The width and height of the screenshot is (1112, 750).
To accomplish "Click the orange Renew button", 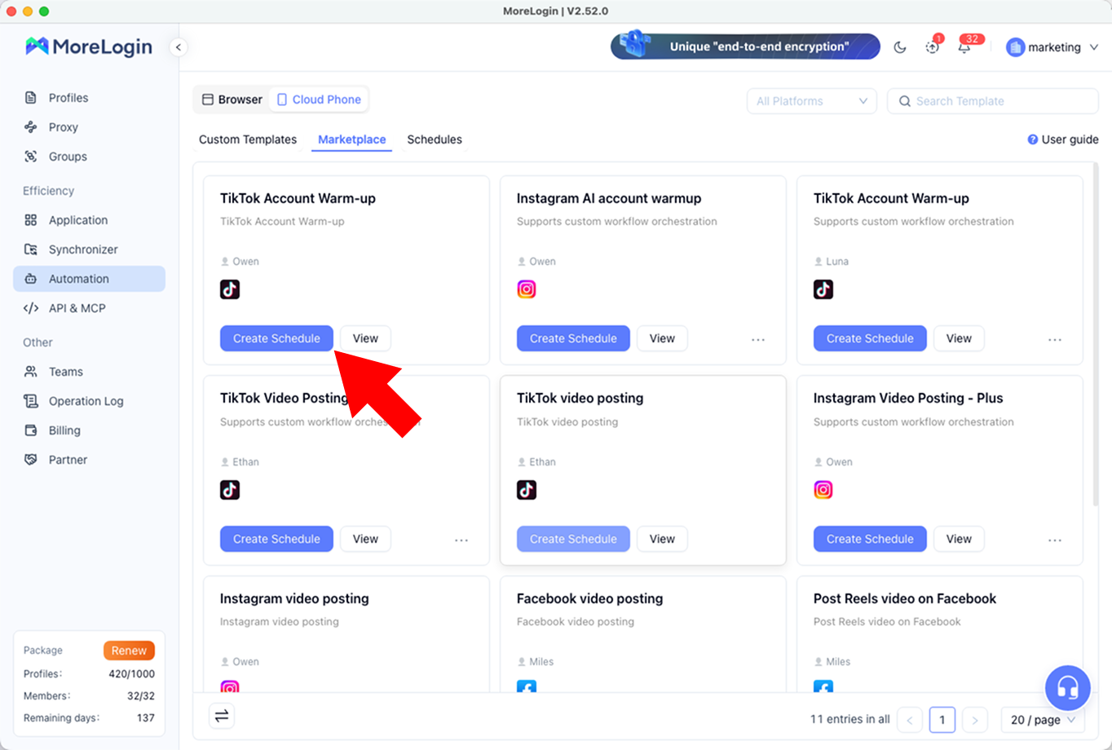I will 129,651.
